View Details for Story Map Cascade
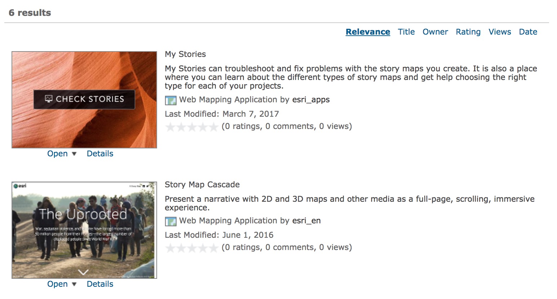Image resolution: width=557 pixels, height=299 pixels. click(100, 284)
